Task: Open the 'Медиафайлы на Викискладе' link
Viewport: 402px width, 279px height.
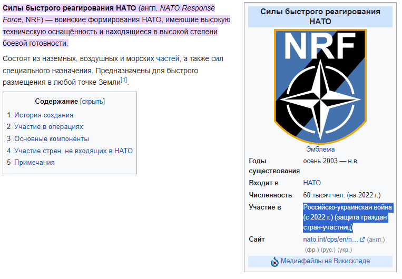Action: click(325, 261)
